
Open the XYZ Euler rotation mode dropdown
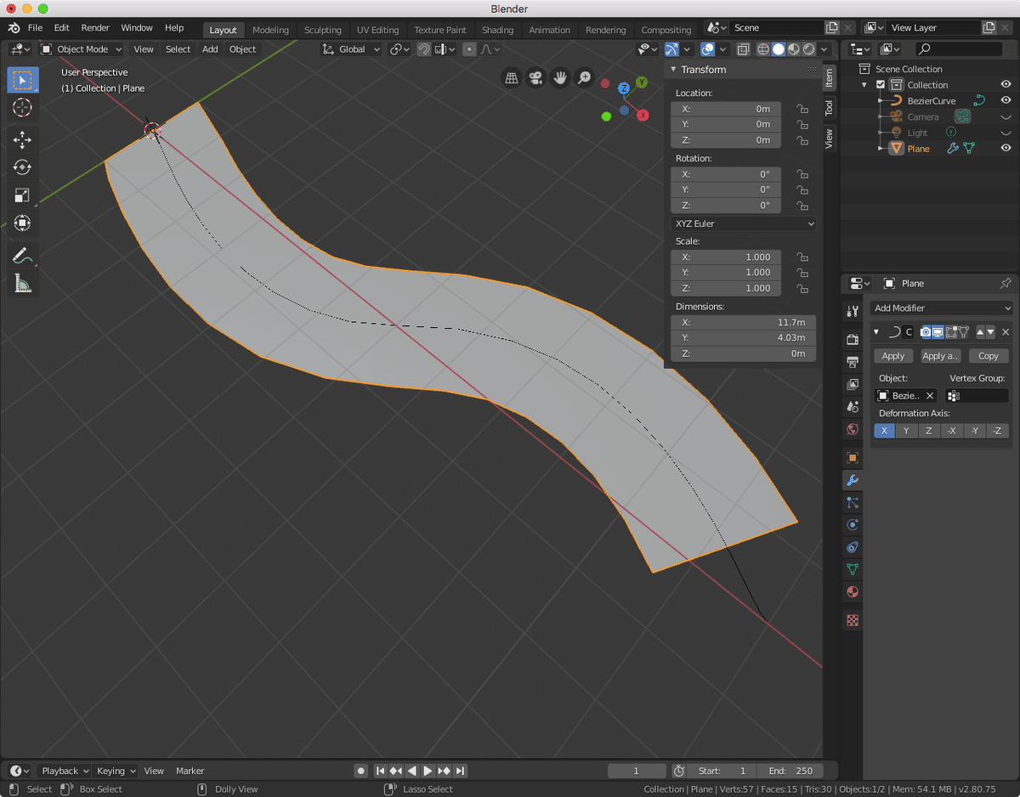(x=743, y=223)
